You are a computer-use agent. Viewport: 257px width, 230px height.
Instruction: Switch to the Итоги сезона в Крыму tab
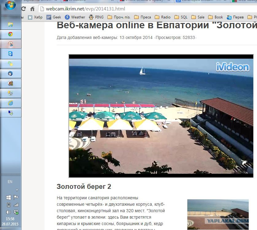(x=145, y=1)
